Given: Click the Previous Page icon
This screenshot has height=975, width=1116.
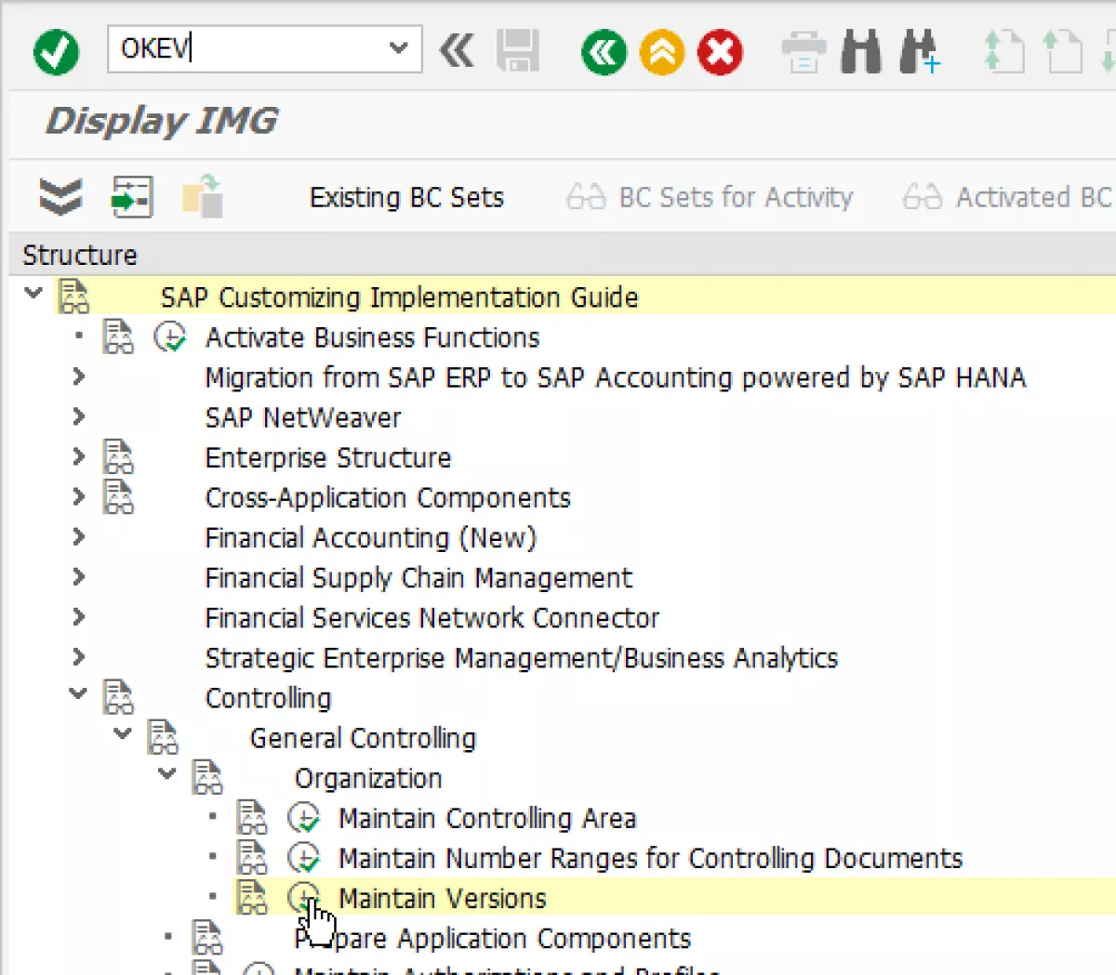Looking at the screenshot, I should click(x=1062, y=51).
